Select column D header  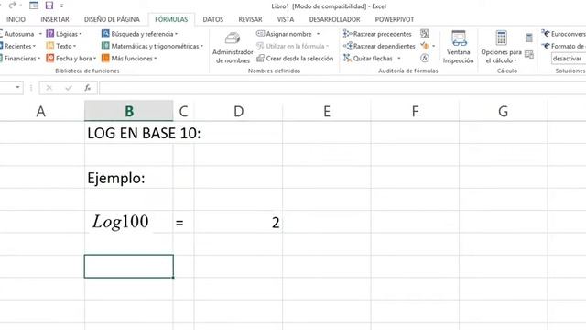(x=238, y=111)
